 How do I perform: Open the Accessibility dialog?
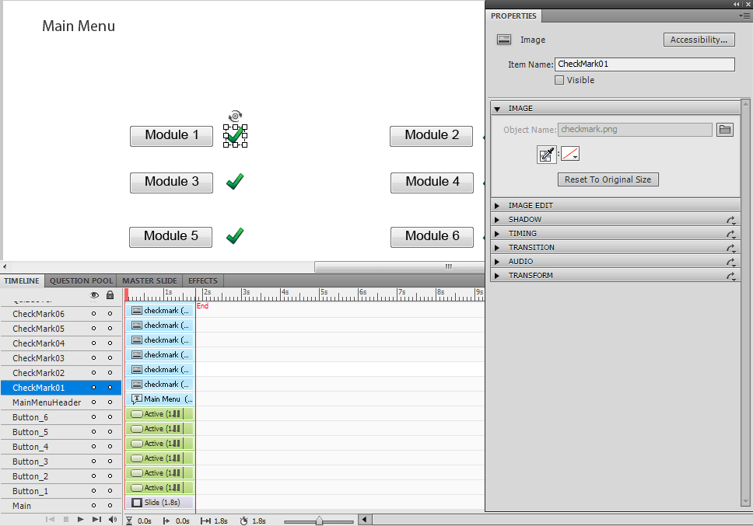click(698, 40)
